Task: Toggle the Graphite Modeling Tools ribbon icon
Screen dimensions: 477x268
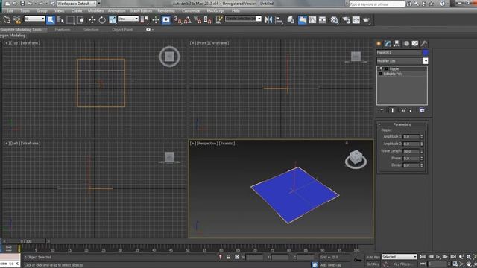Action: [302, 20]
